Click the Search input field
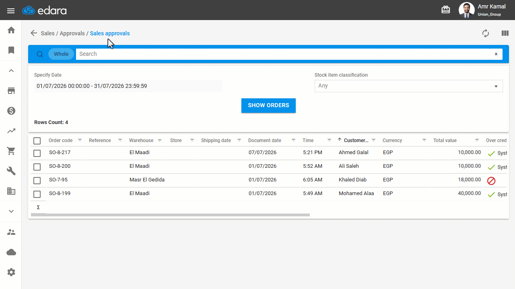The image size is (515, 289). pos(283,54)
